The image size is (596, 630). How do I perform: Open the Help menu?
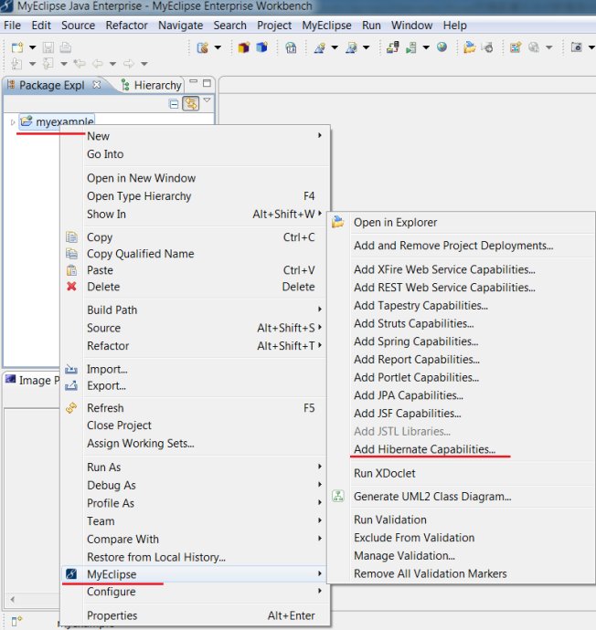click(x=455, y=26)
